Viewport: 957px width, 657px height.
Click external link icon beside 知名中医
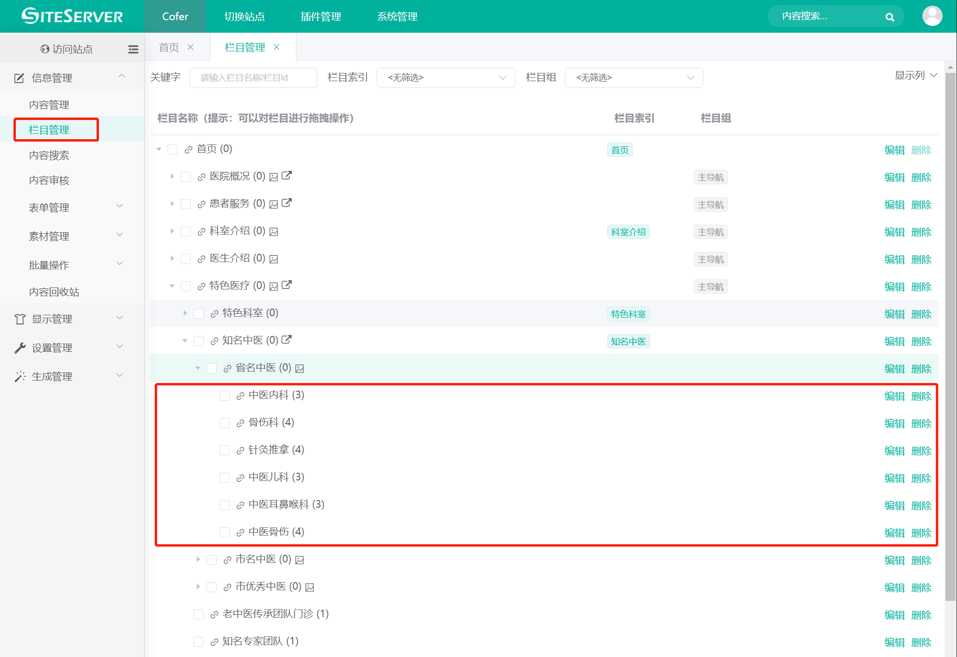click(x=286, y=340)
